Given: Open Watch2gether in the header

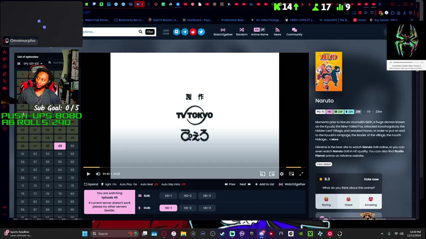Looking at the screenshot, I should [x=223, y=32].
